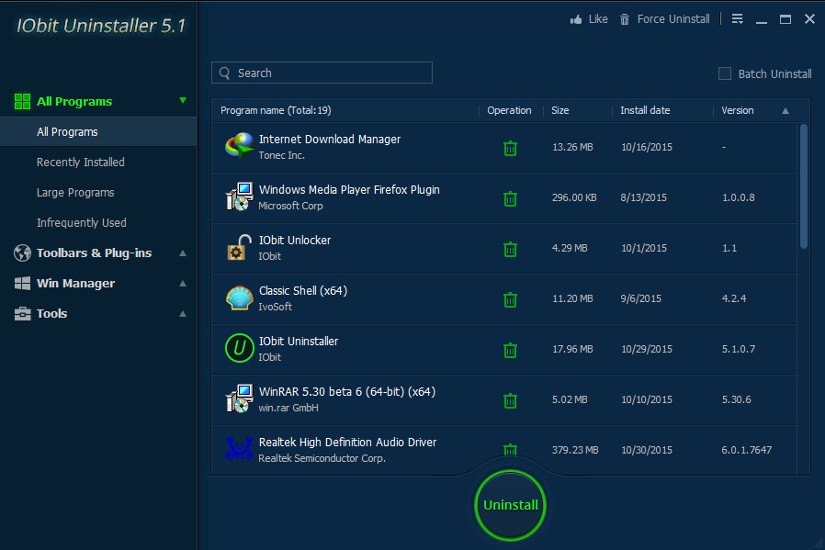The image size is (825, 550).
Task: Select Toolbars & Plug-ins category
Action: (95, 253)
